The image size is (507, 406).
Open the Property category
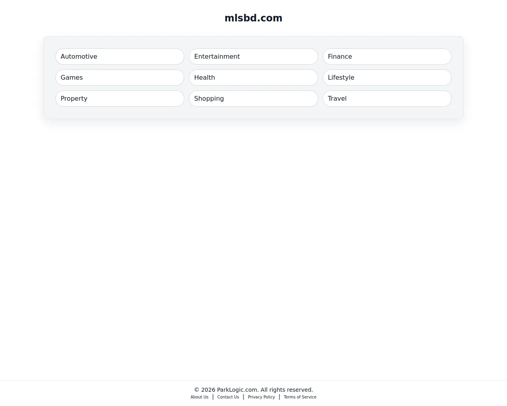[119, 98]
